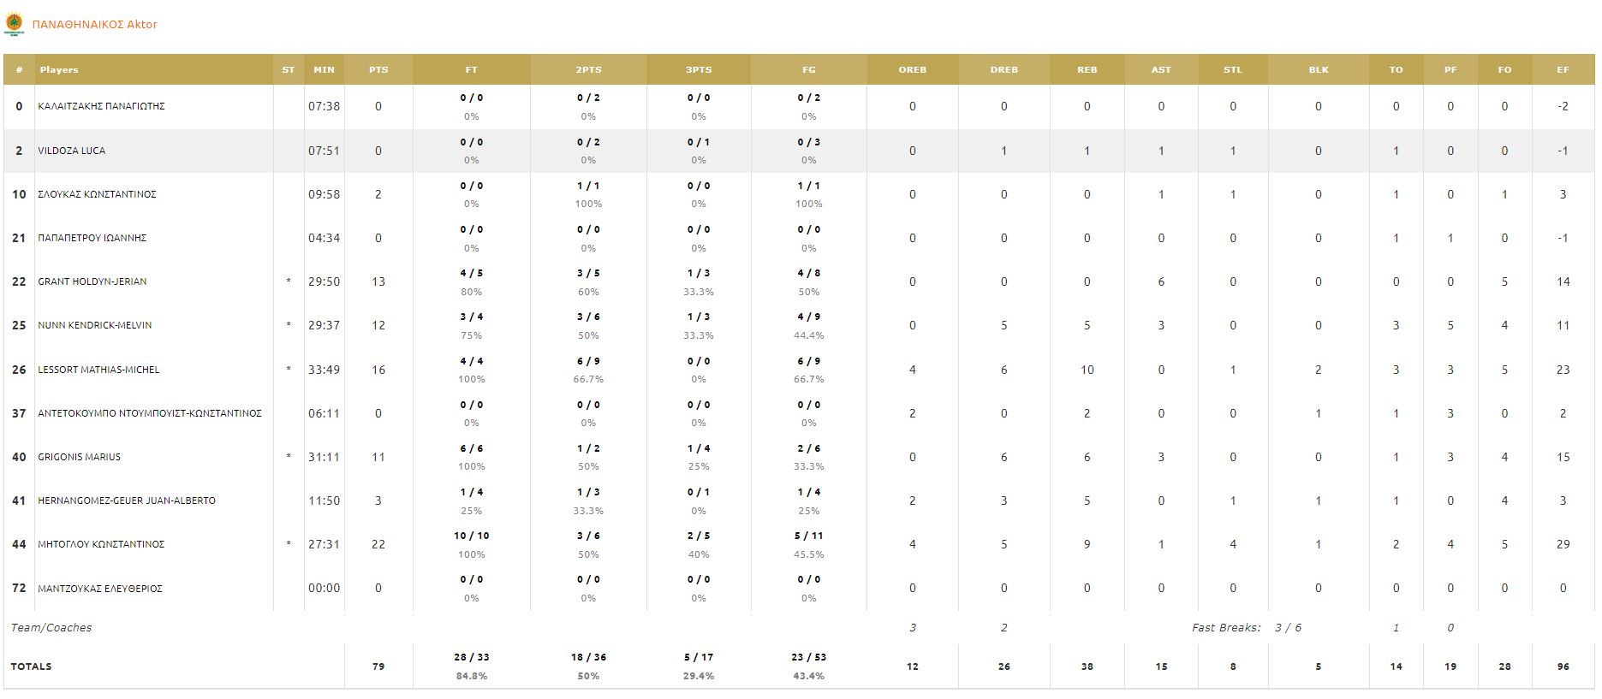
Task: Click on GRIGONIS MARIUS player name
Action: pos(79,457)
